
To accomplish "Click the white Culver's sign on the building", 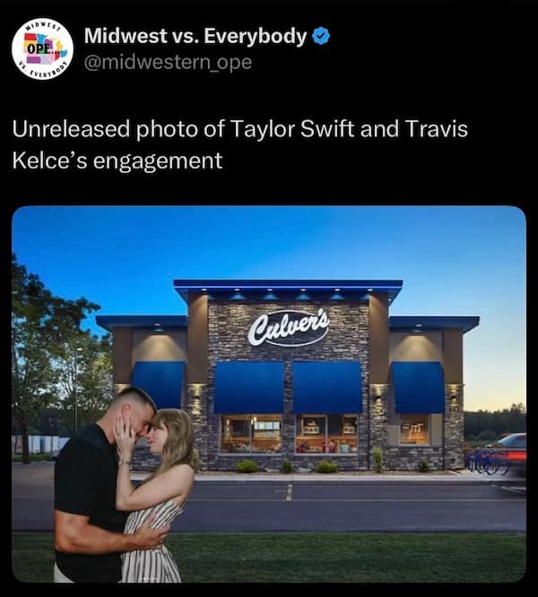I will tap(288, 330).
